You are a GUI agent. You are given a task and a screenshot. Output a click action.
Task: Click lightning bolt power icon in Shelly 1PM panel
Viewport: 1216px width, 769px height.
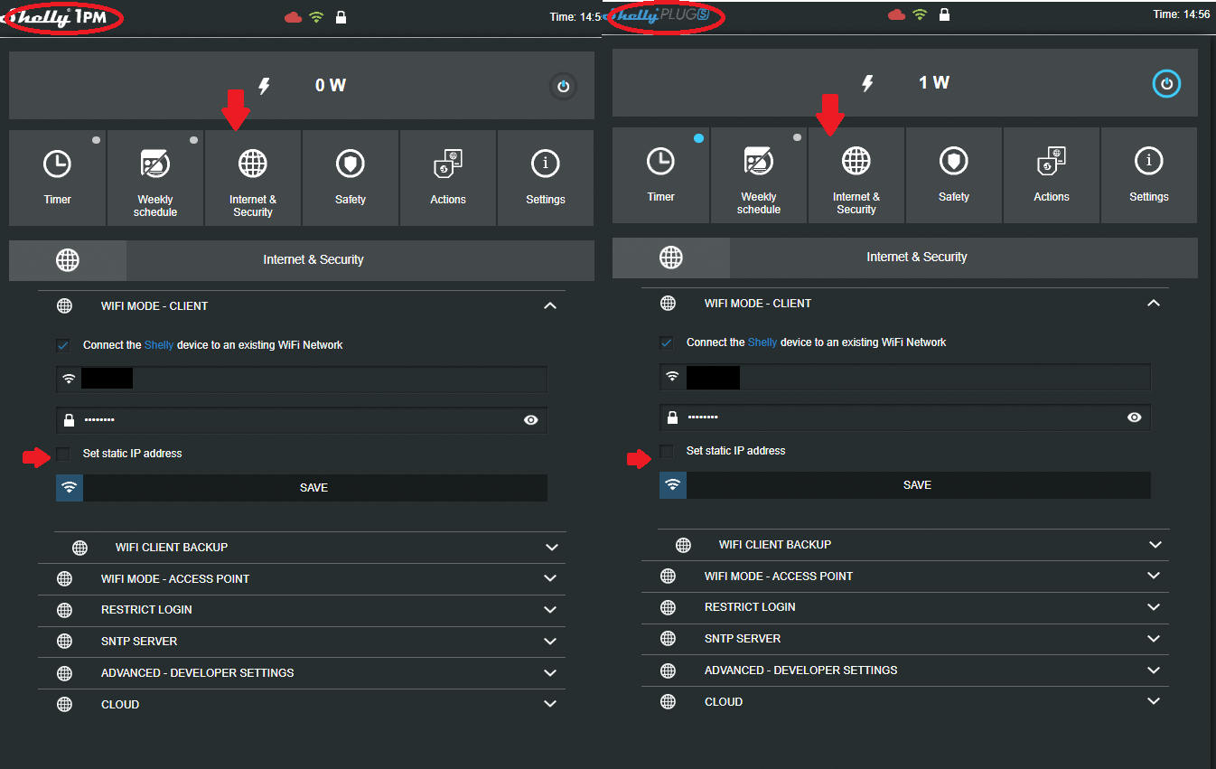265,86
